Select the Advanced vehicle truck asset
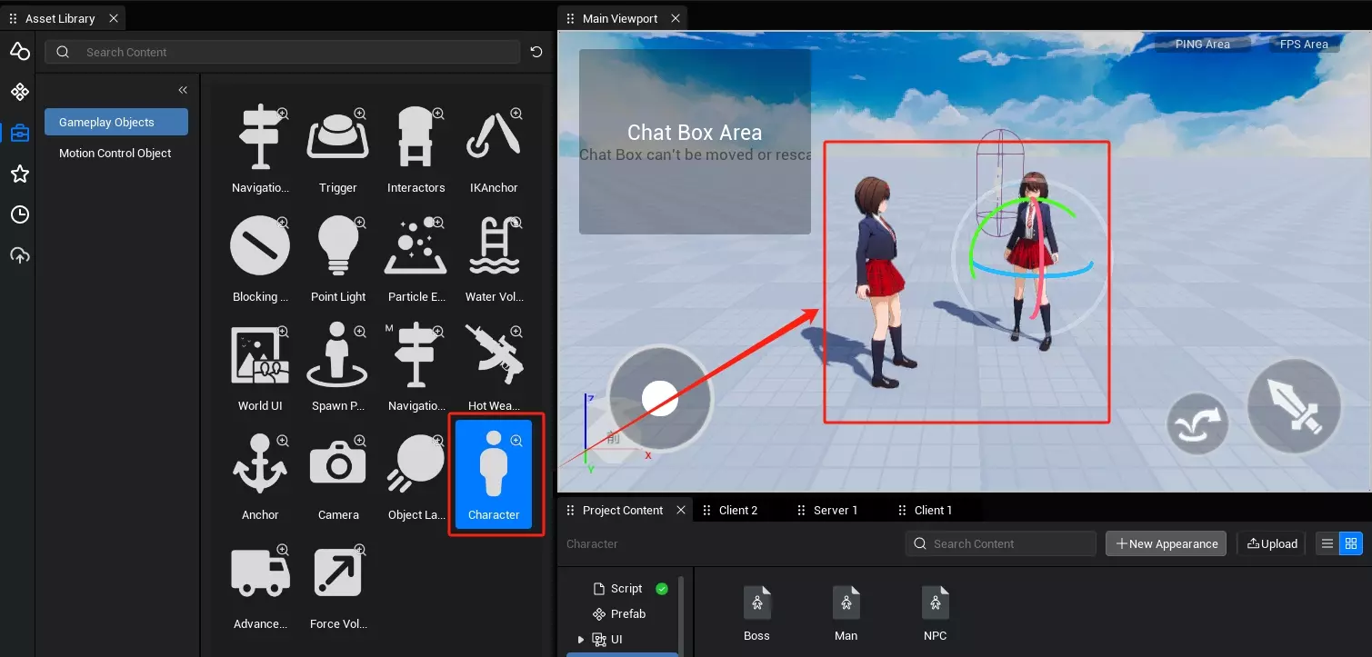 [260, 586]
